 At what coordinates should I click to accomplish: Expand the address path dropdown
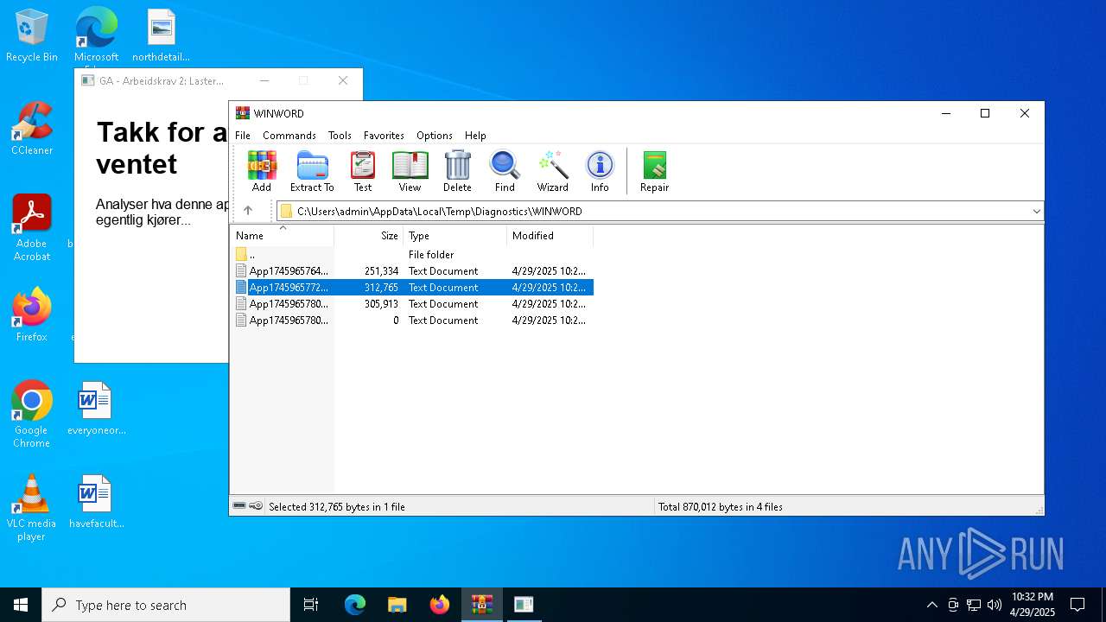point(1036,211)
